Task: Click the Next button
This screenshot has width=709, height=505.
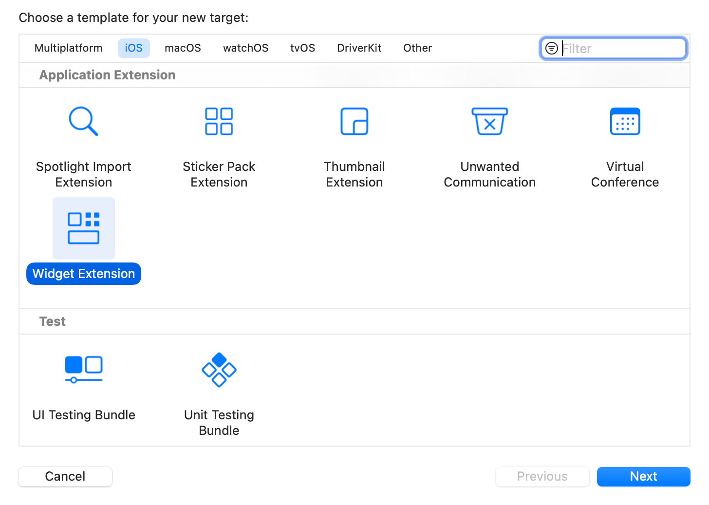Action: [x=643, y=476]
